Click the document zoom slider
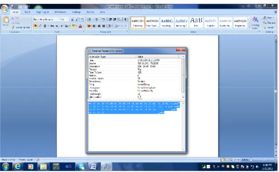279x172 pixels. pos(263,160)
